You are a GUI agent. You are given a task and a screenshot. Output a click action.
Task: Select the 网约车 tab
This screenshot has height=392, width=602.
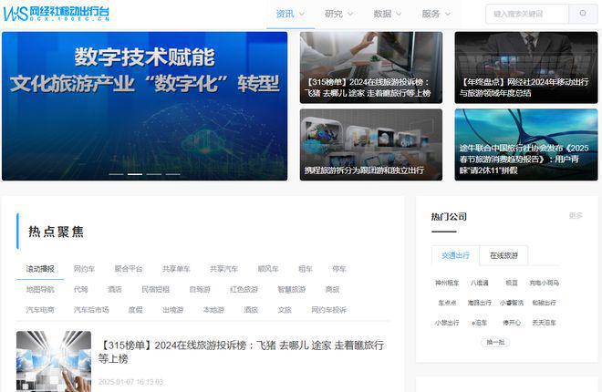pos(84,269)
